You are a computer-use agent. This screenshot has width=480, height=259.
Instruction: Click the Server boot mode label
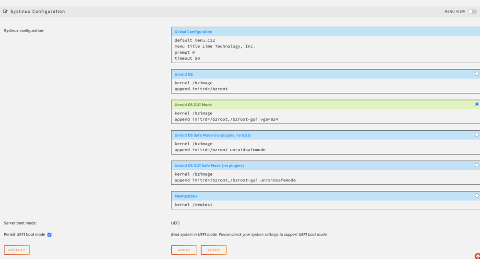[x=20, y=223]
